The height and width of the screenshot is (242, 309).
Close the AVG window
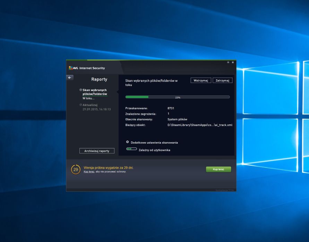click(233, 62)
